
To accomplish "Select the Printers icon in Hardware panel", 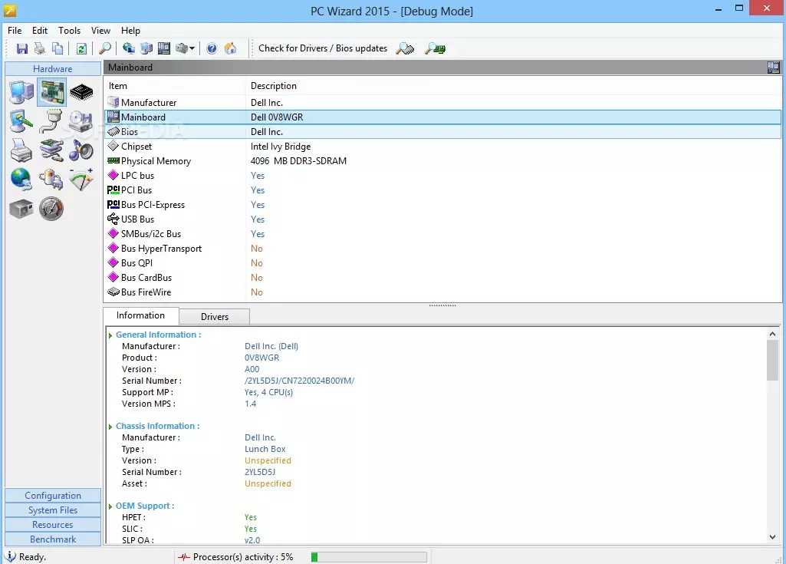I will click(21, 150).
